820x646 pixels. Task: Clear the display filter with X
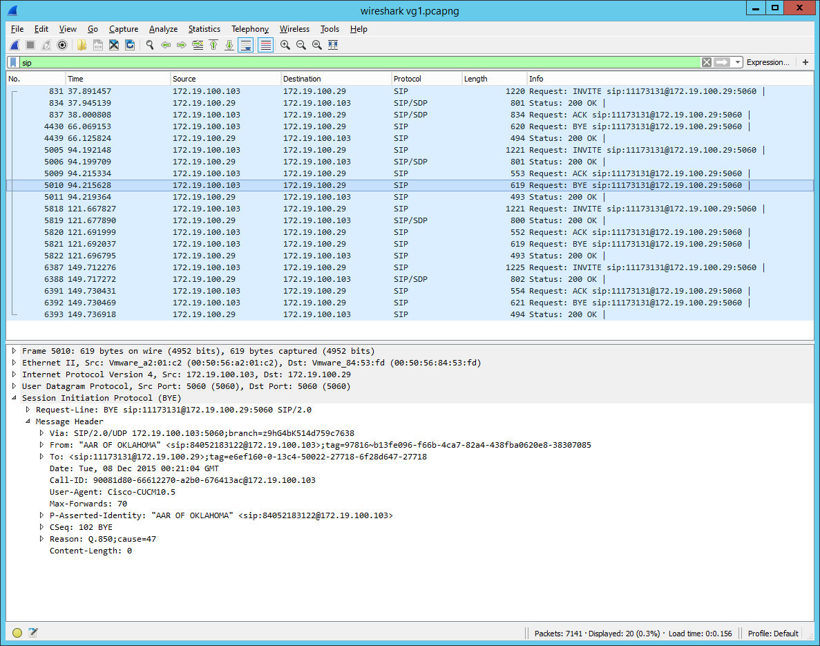[x=707, y=62]
